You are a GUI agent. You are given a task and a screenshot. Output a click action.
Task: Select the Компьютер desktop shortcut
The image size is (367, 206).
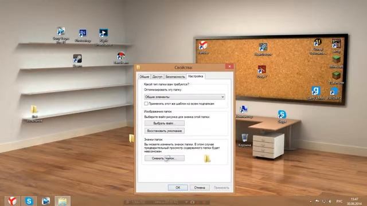pos(244,112)
